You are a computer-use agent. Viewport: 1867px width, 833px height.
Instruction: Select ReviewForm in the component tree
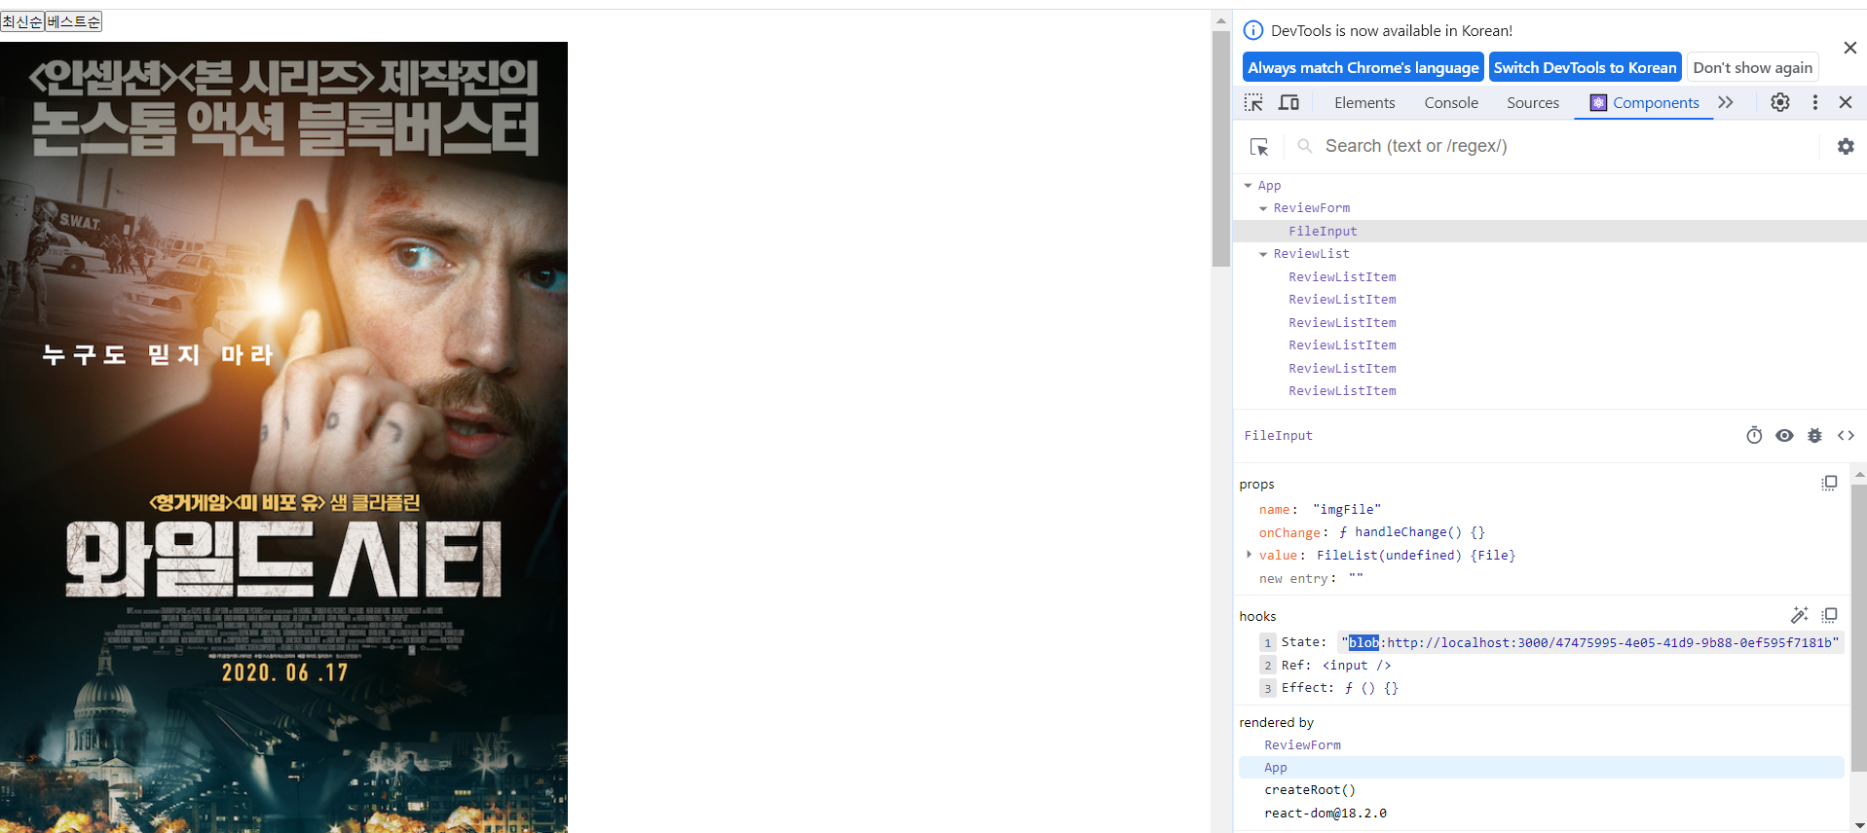pyautogui.click(x=1311, y=208)
